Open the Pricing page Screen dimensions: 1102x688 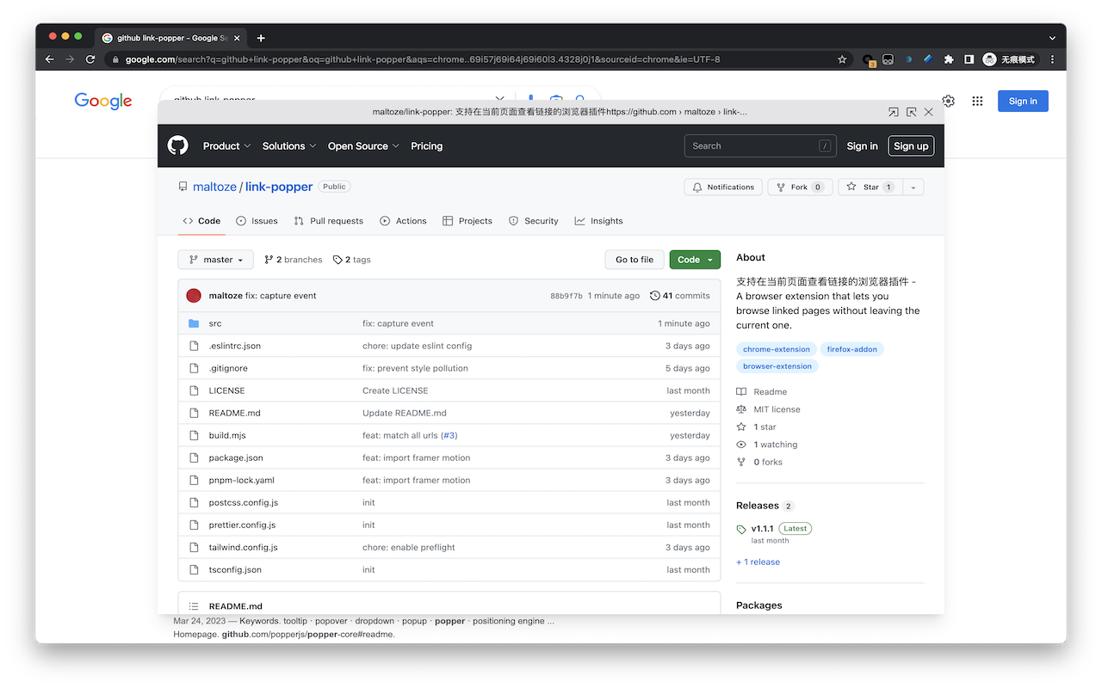[x=427, y=146]
